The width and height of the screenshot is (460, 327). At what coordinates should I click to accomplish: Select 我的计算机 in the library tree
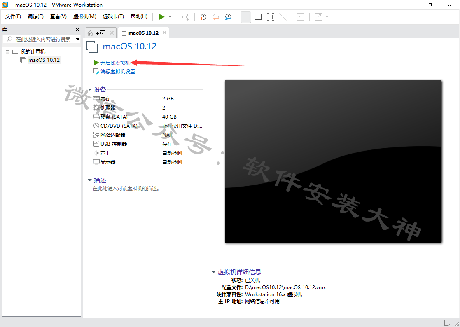(x=33, y=52)
